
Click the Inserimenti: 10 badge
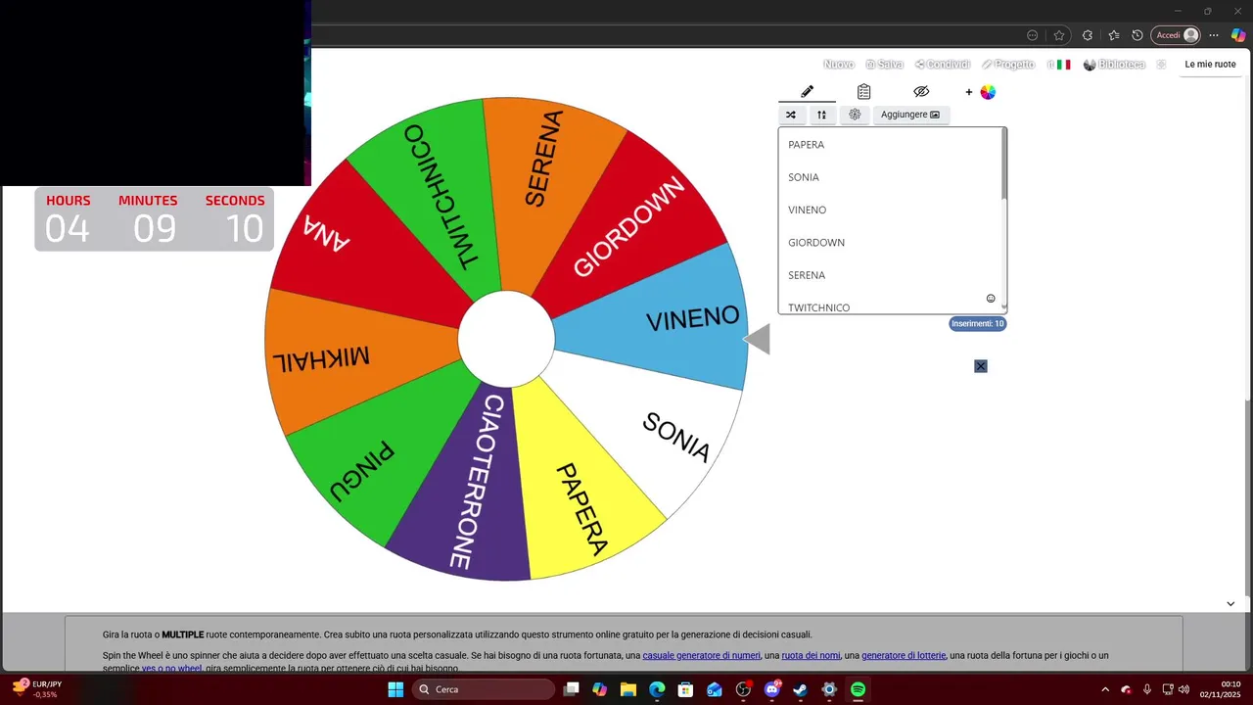click(x=978, y=324)
